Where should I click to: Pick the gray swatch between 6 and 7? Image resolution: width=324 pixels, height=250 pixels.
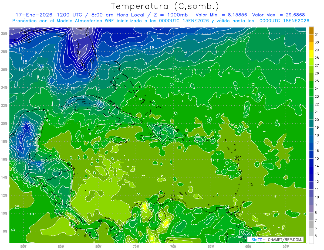(311, 224)
